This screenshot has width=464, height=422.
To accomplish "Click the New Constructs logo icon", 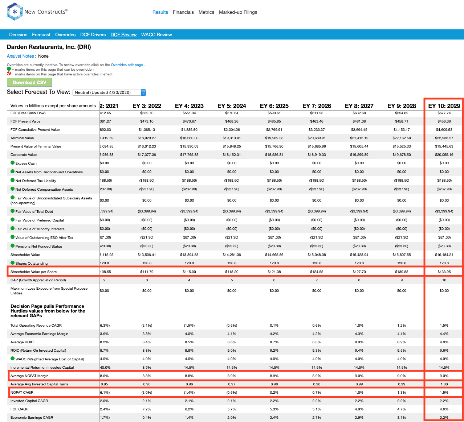I will point(15,12).
